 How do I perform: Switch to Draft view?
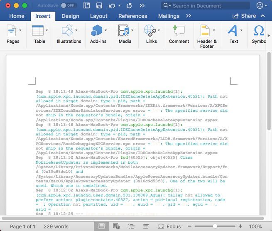[x=146, y=226]
